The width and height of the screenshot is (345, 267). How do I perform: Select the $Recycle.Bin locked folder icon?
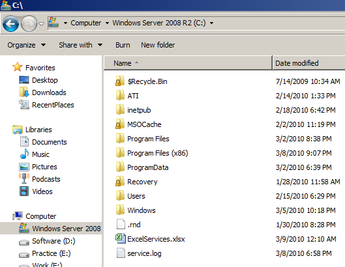(x=120, y=81)
